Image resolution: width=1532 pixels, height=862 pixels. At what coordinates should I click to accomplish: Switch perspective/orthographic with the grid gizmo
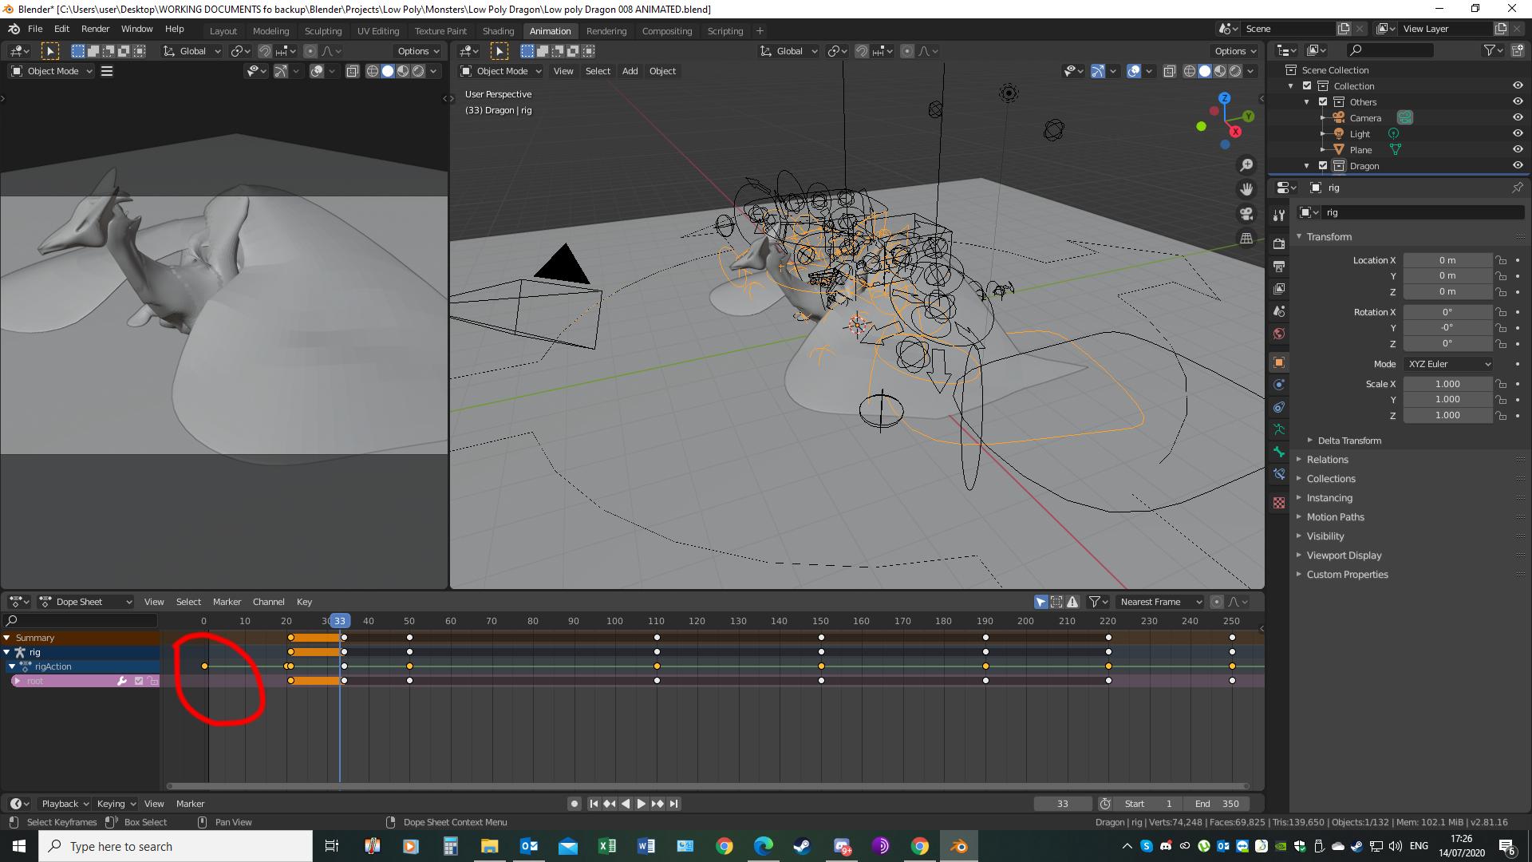tap(1246, 238)
